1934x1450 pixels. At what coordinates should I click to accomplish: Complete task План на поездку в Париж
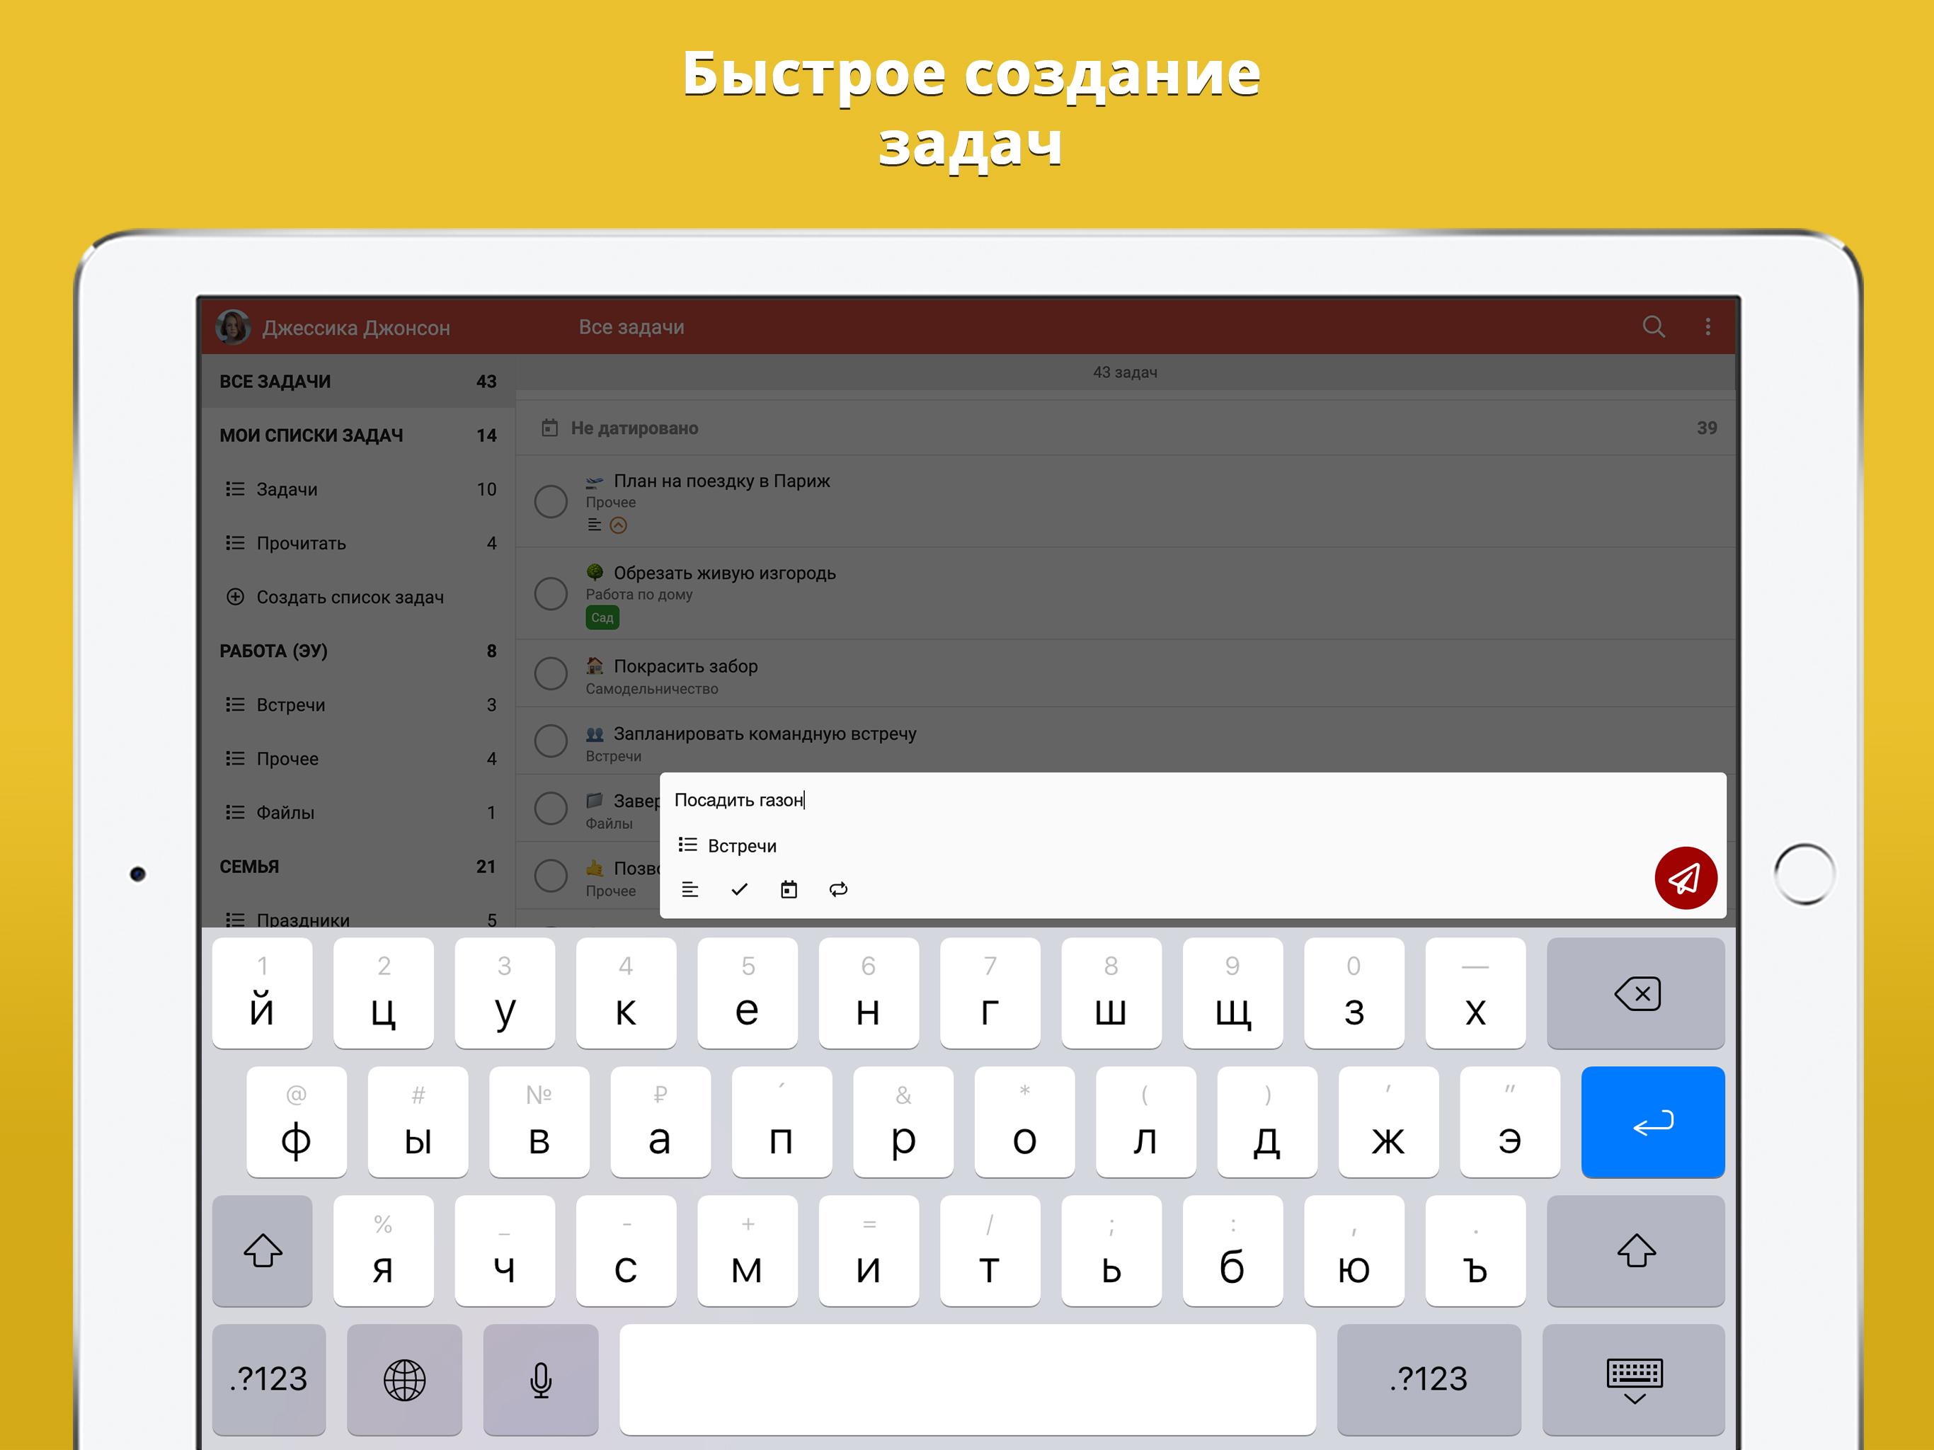(x=551, y=501)
